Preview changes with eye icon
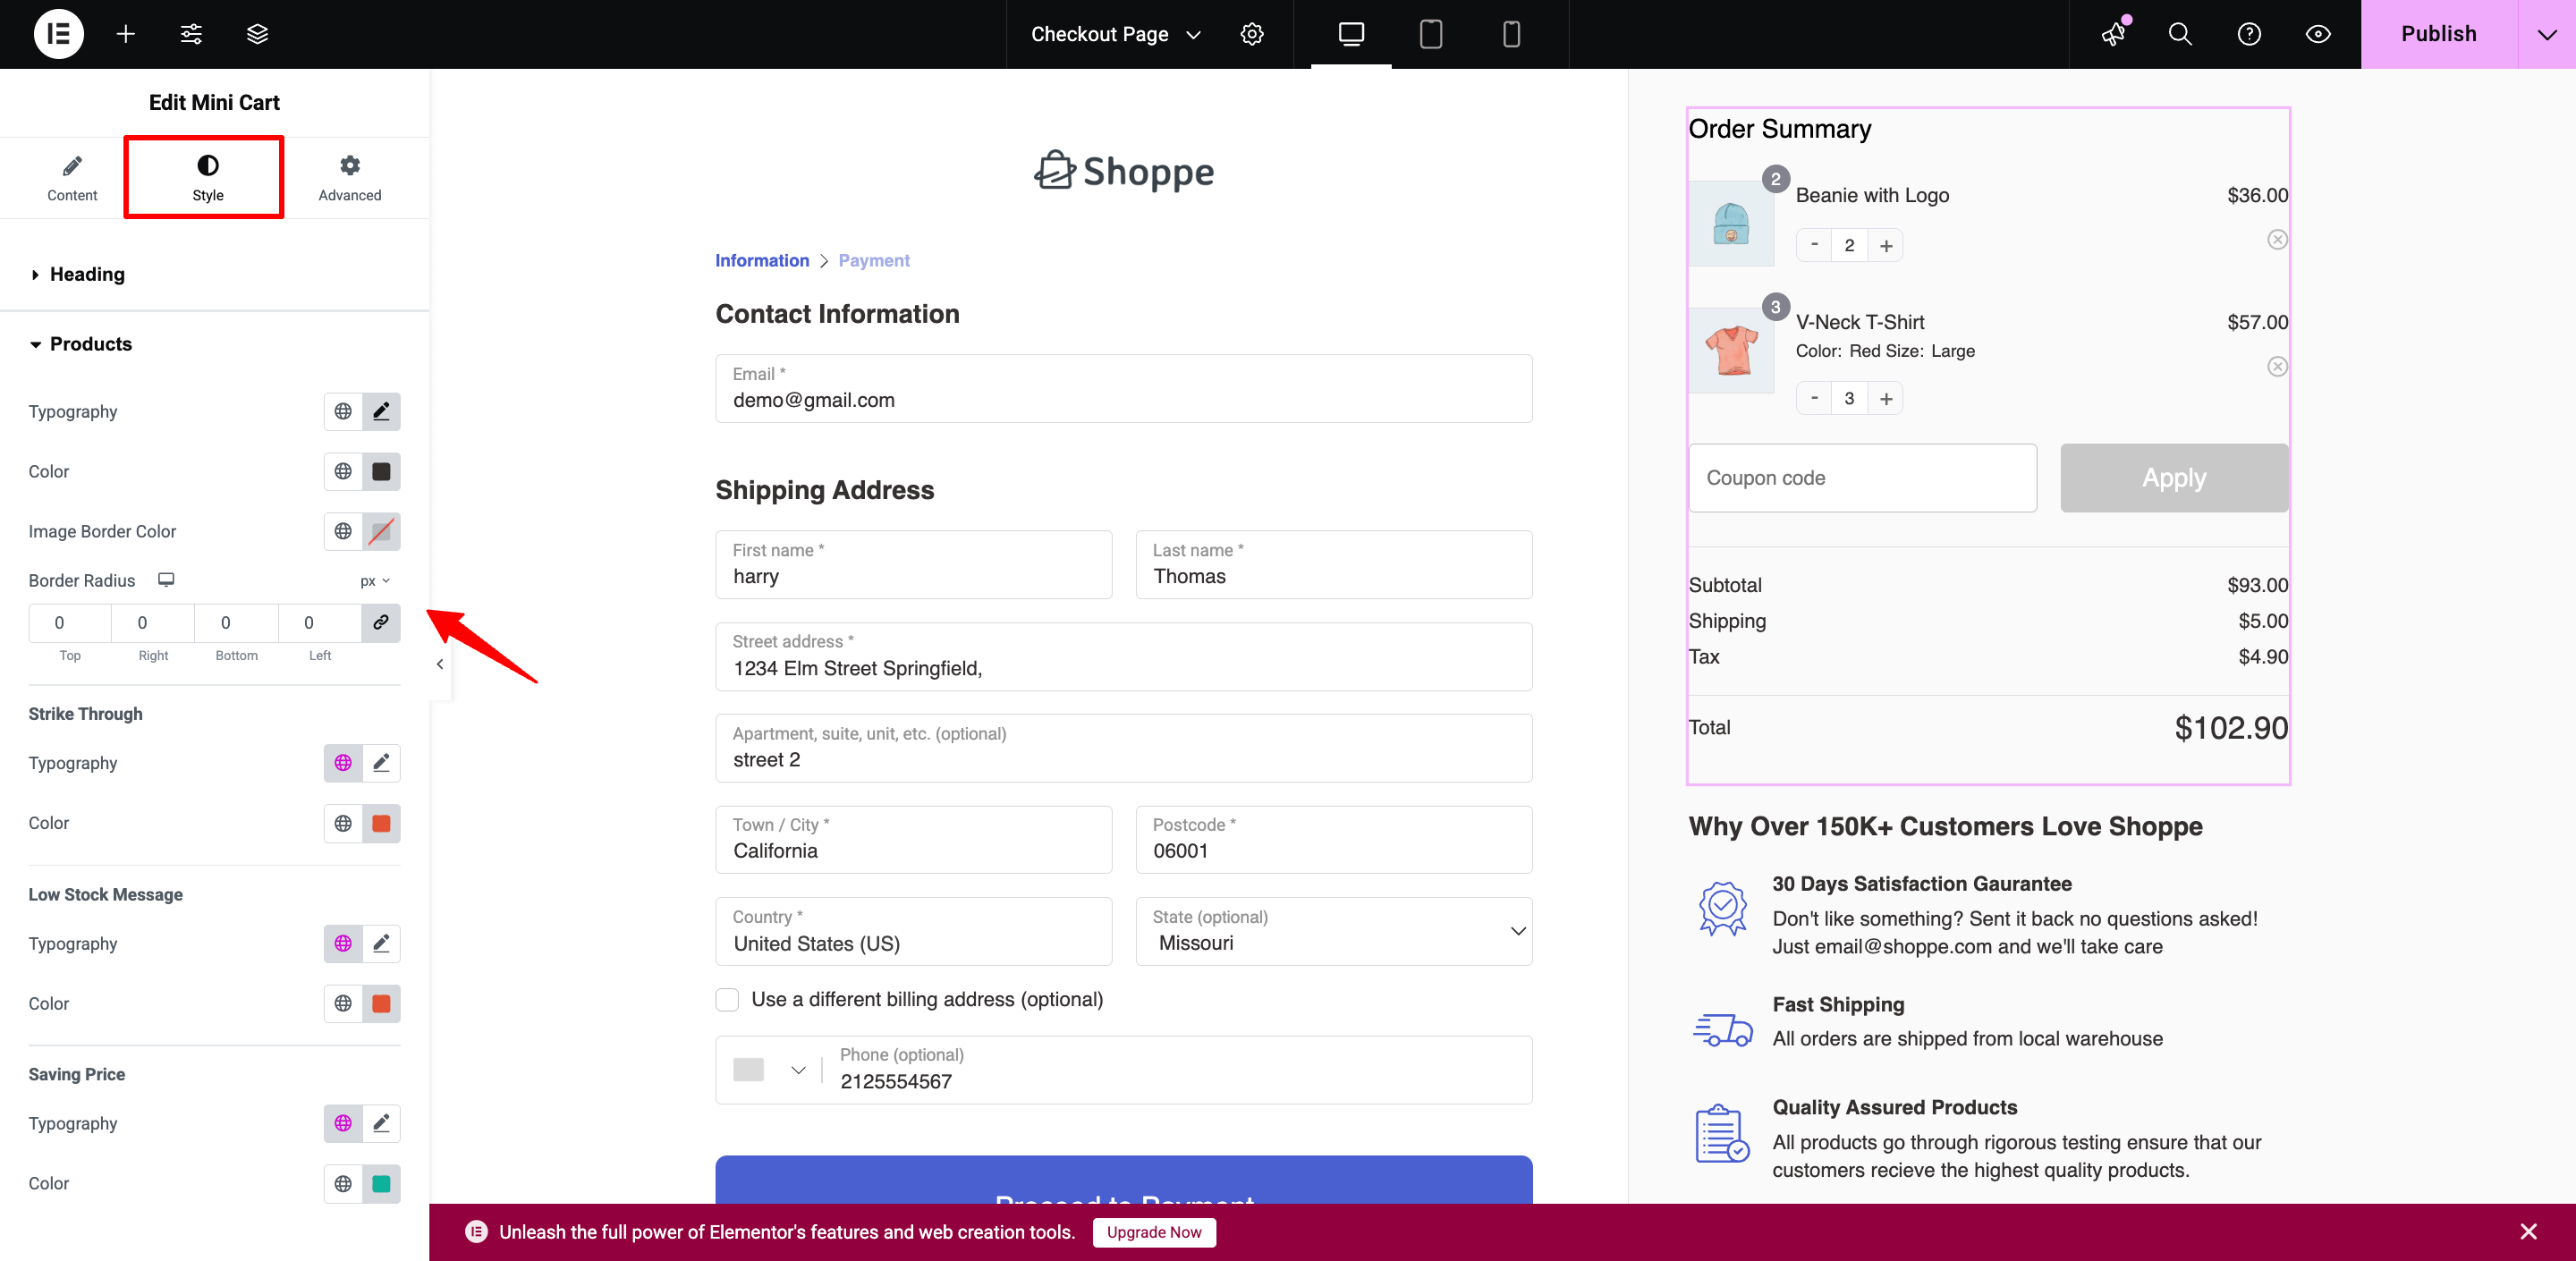Viewport: 2576px width, 1261px height. click(x=2318, y=34)
